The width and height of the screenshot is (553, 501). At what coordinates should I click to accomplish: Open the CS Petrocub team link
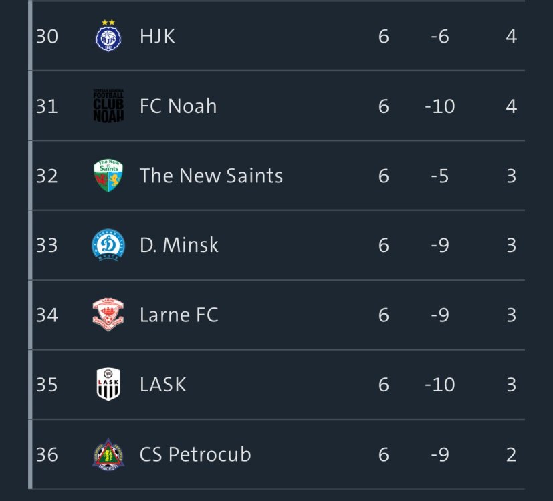coord(195,454)
